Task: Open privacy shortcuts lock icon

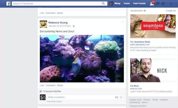Action: (171, 4)
